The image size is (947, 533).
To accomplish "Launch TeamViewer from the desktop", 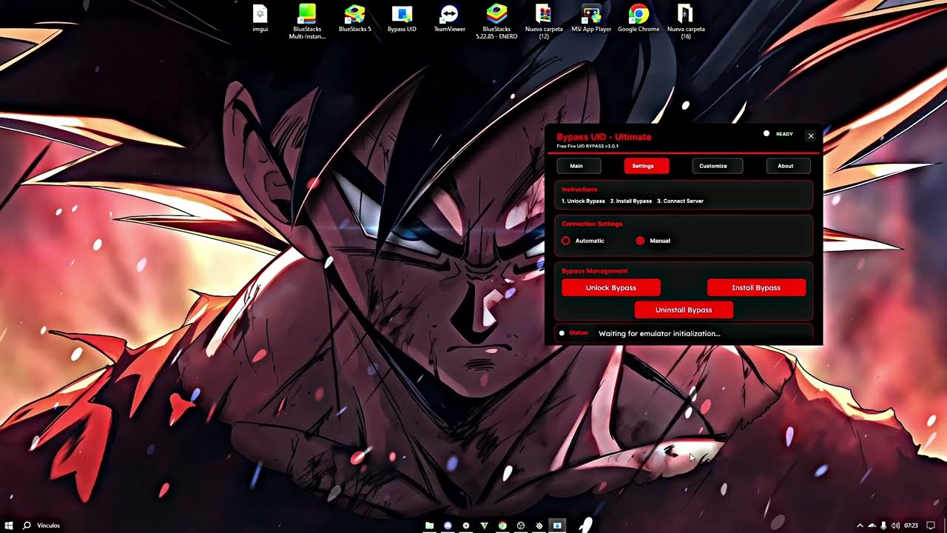I will point(449,19).
